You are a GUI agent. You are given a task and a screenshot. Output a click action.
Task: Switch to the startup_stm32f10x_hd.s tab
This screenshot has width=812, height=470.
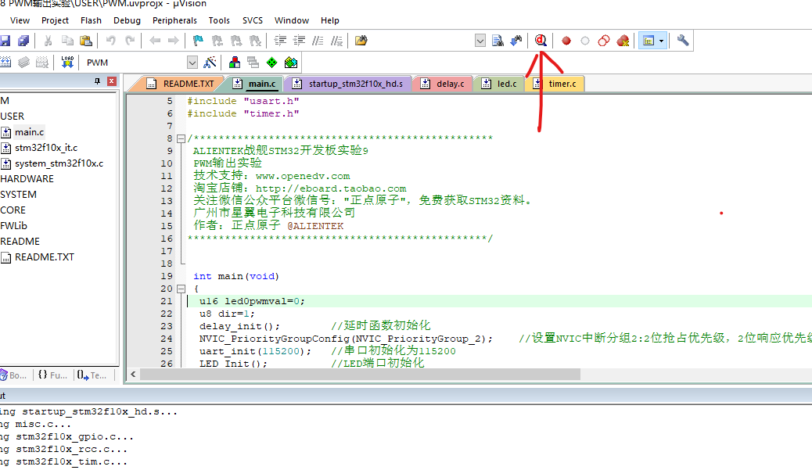pos(347,84)
